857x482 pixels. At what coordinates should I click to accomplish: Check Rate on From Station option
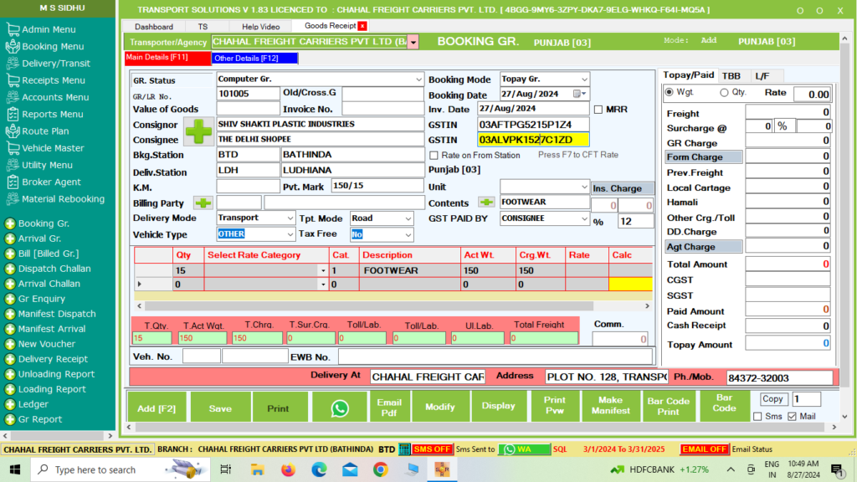(434, 156)
